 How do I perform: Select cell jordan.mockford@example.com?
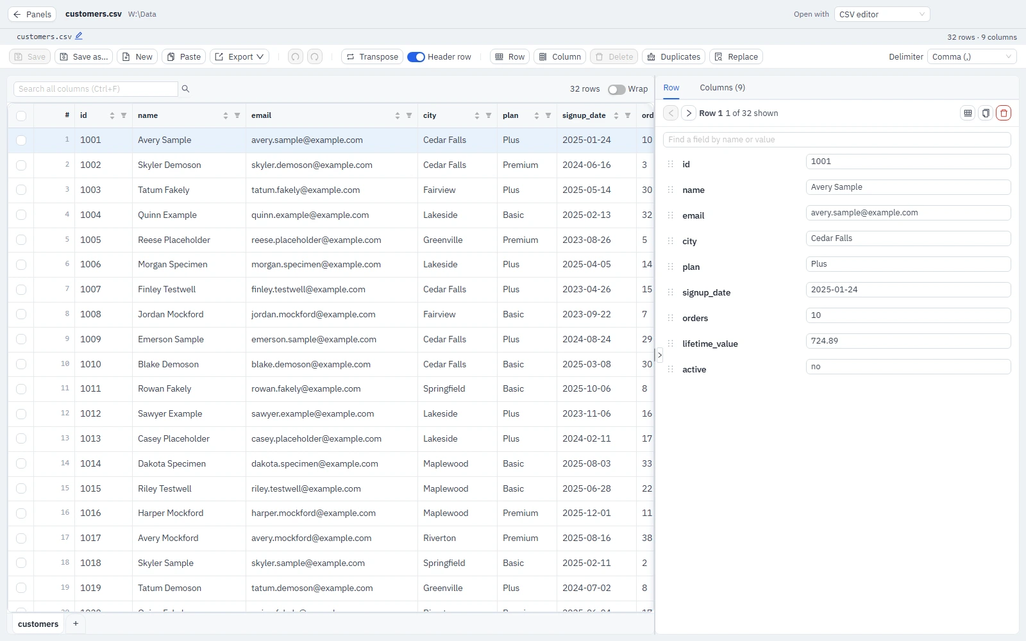click(x=332, y=314)
